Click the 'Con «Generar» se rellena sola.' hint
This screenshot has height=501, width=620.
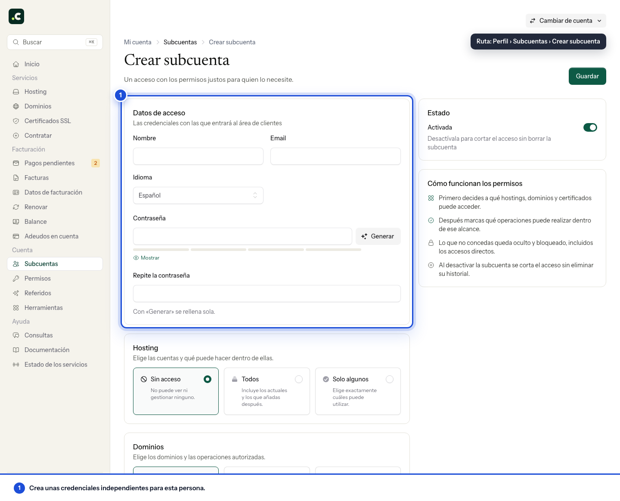click(x=174, y=312)
